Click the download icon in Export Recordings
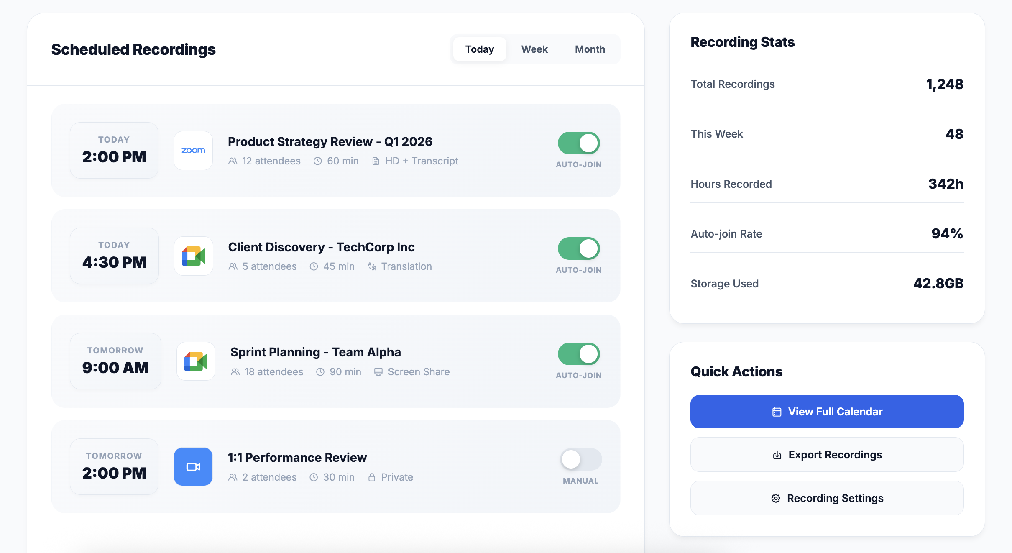1012x553 pixels. pyautogui.click(x=777, y=455)
